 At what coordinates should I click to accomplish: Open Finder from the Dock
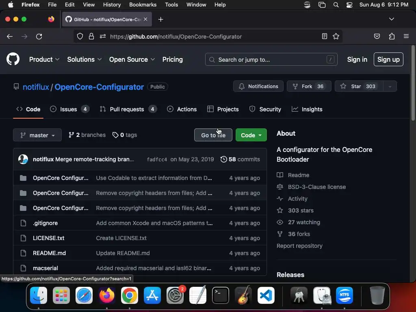pyautogui.click(x=39, y=295)
